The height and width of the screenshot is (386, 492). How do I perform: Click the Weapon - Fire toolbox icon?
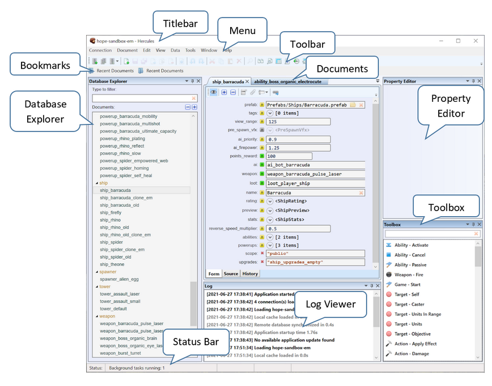[x=388, y=275]
